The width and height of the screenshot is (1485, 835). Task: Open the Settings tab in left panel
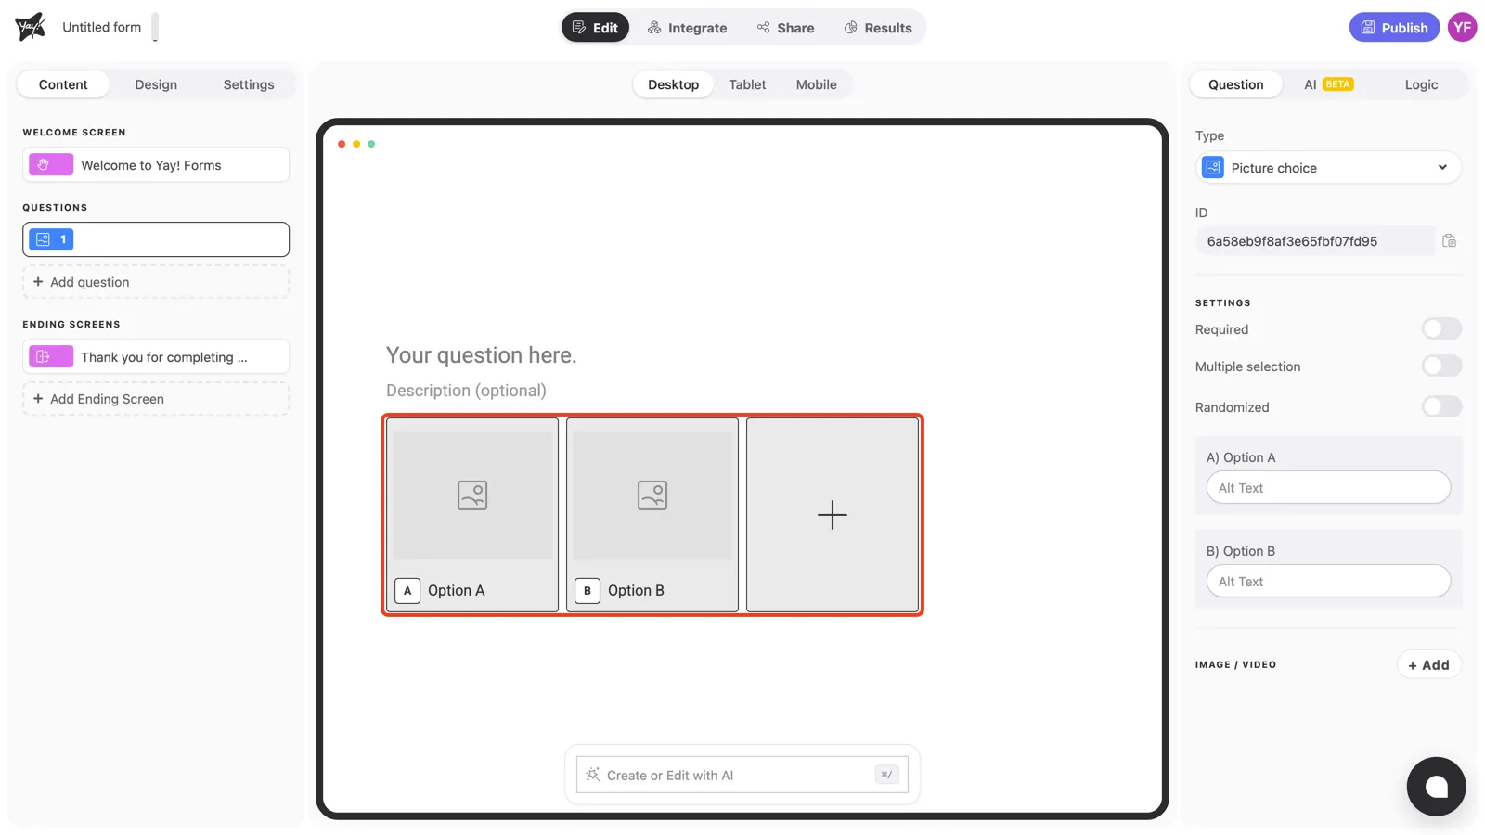(249, 84)
